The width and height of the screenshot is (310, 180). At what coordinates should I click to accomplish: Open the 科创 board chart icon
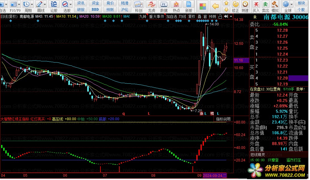(x=139, y=4)
